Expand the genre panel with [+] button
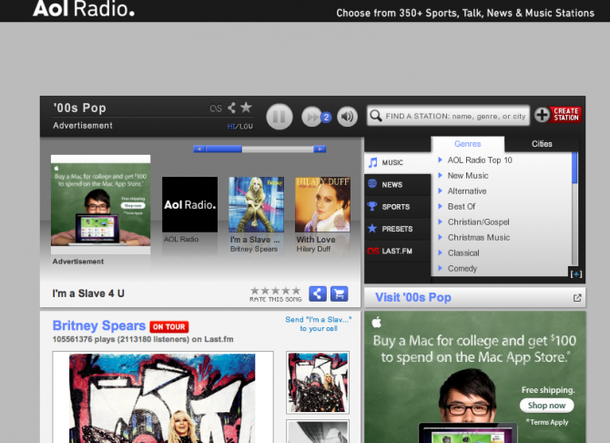The height and width of the screenshot is (443, 610). coord(574,273)
